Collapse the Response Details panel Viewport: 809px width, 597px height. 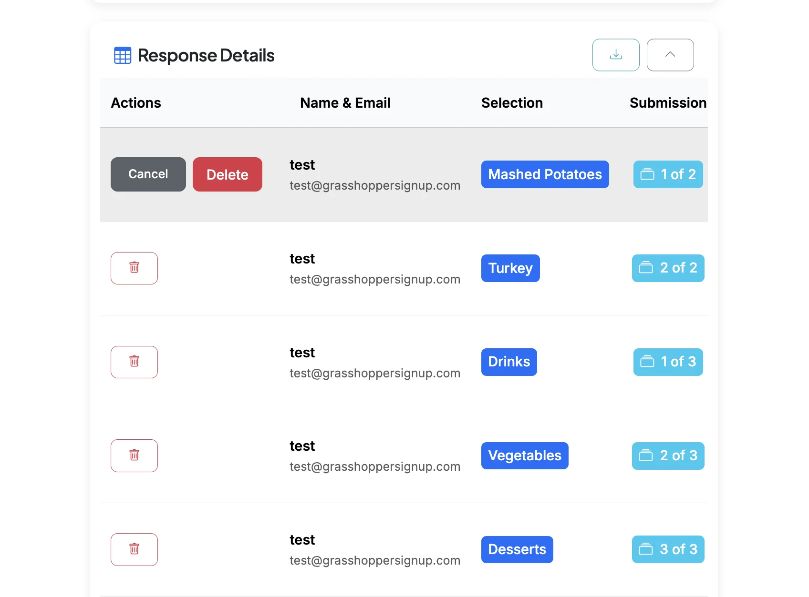coord(670,55)
